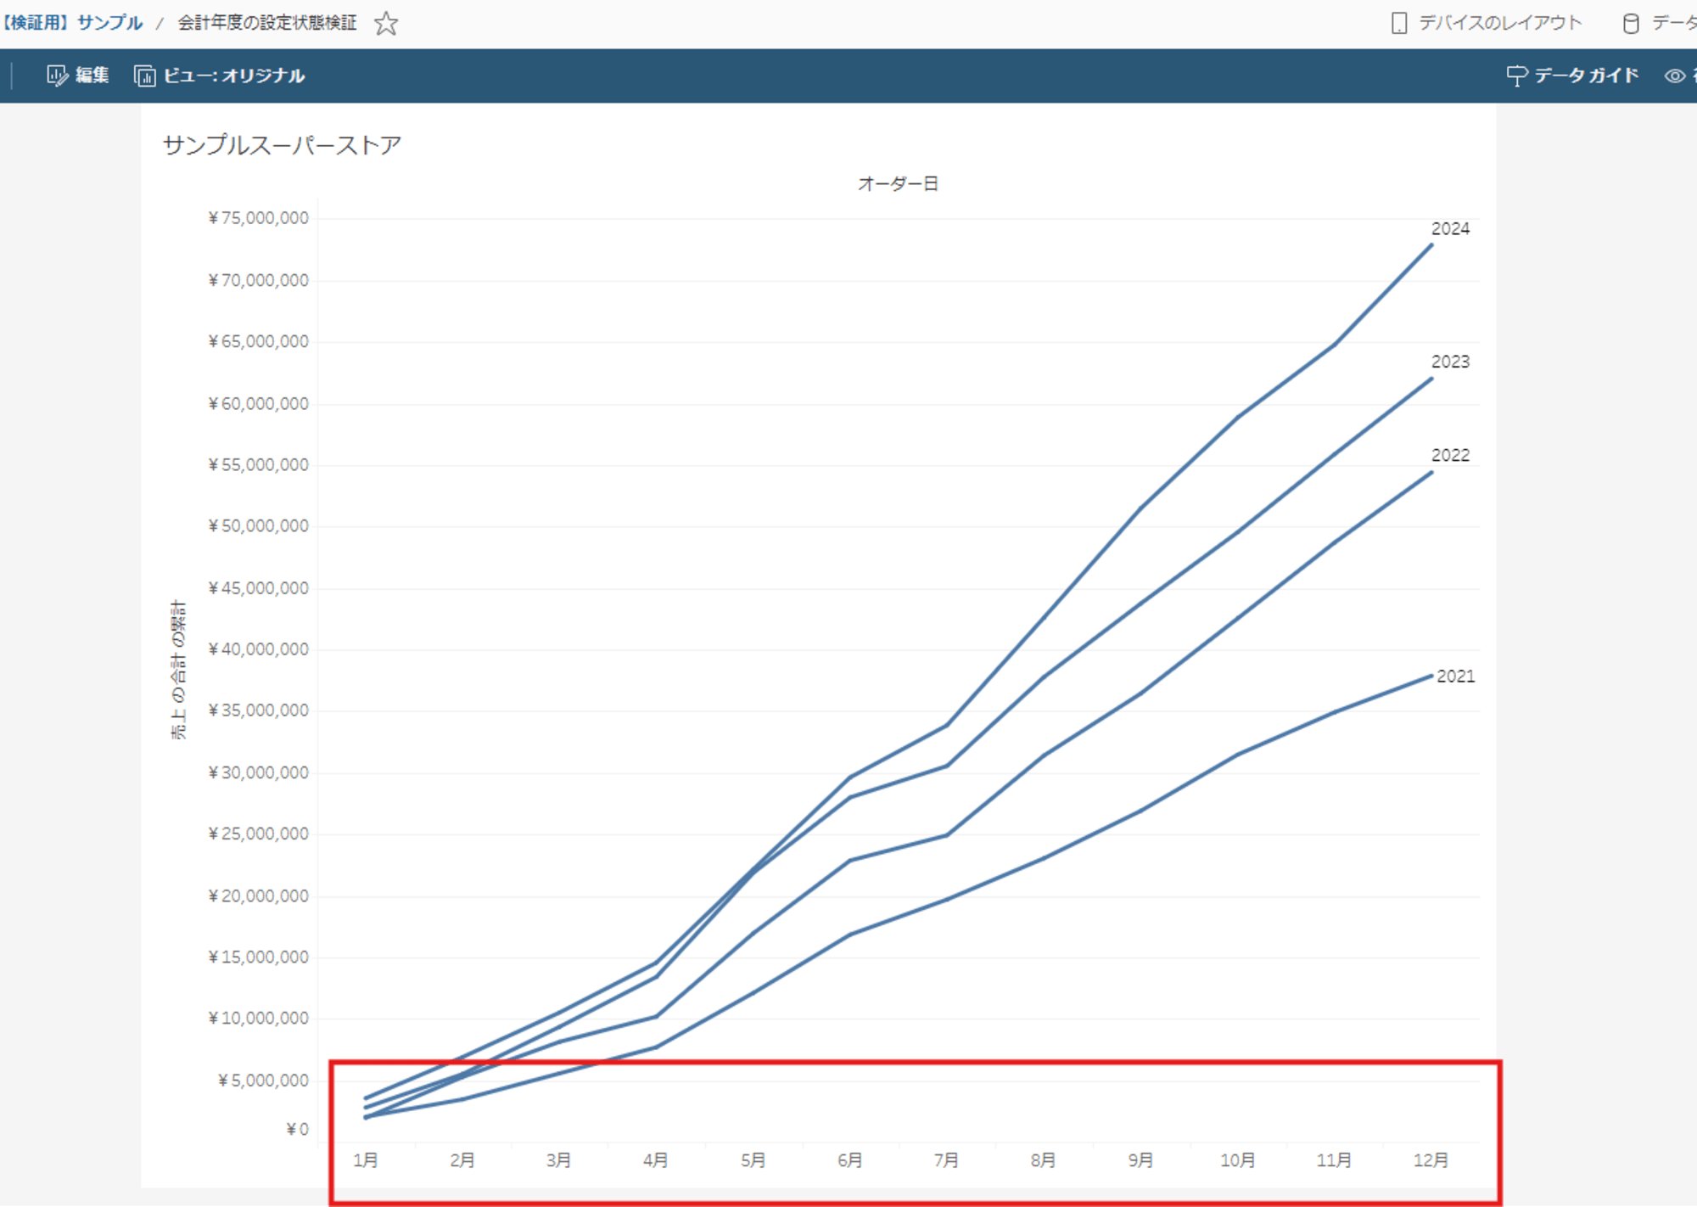Click the ￥0 axis tick label
This screenshot has height=1207, width=1697.
298,1130
